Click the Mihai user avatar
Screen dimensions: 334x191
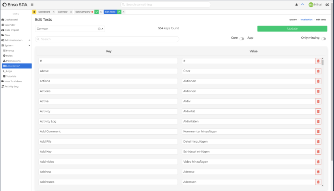pos(311,5)
